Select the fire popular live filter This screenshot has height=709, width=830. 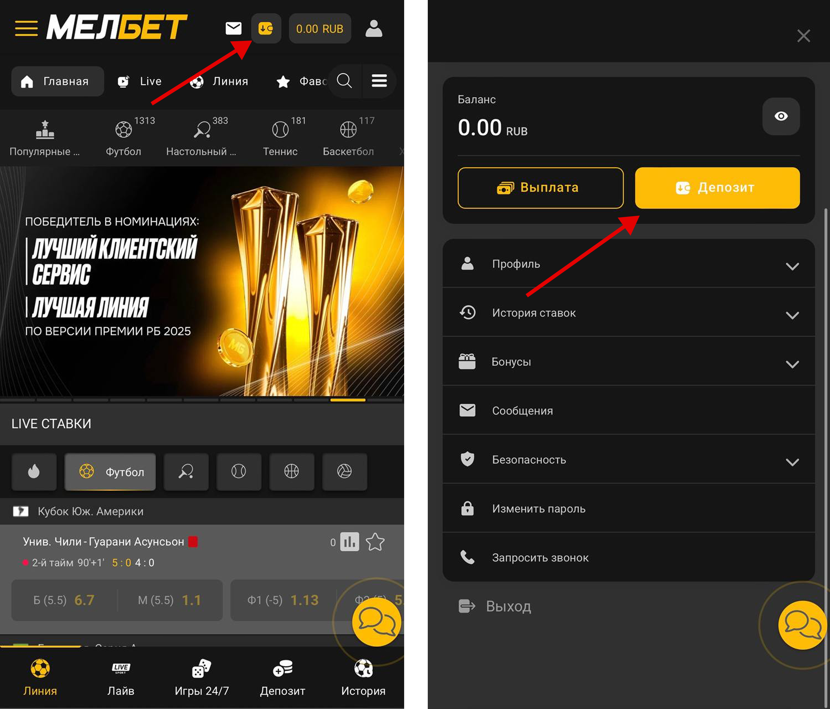34,472
